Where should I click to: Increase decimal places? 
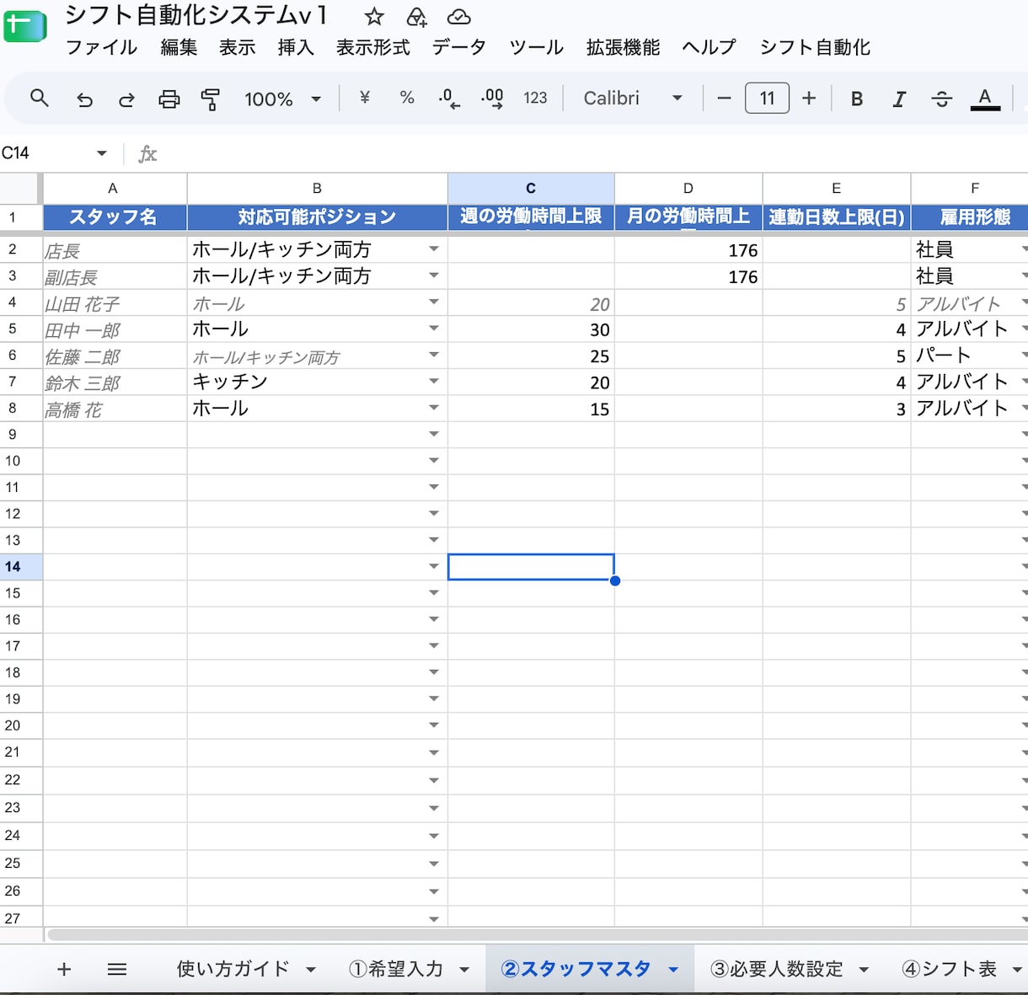(492, 99)
